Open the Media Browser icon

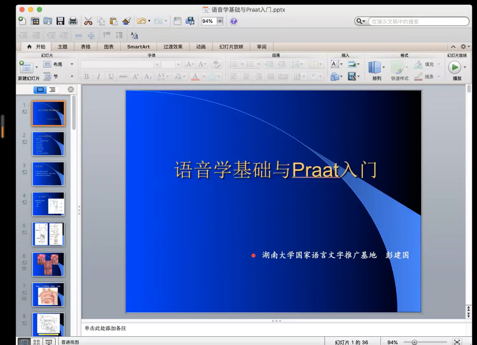pyautogui.click(x=190, y=21)
